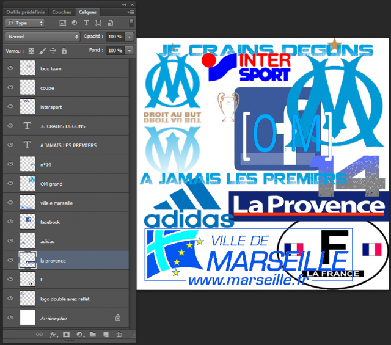This screenshot has width=391, height=345.
Task: Collapse panel with double arrow icon
Action: pyautogui.click(x=124, y=5)
